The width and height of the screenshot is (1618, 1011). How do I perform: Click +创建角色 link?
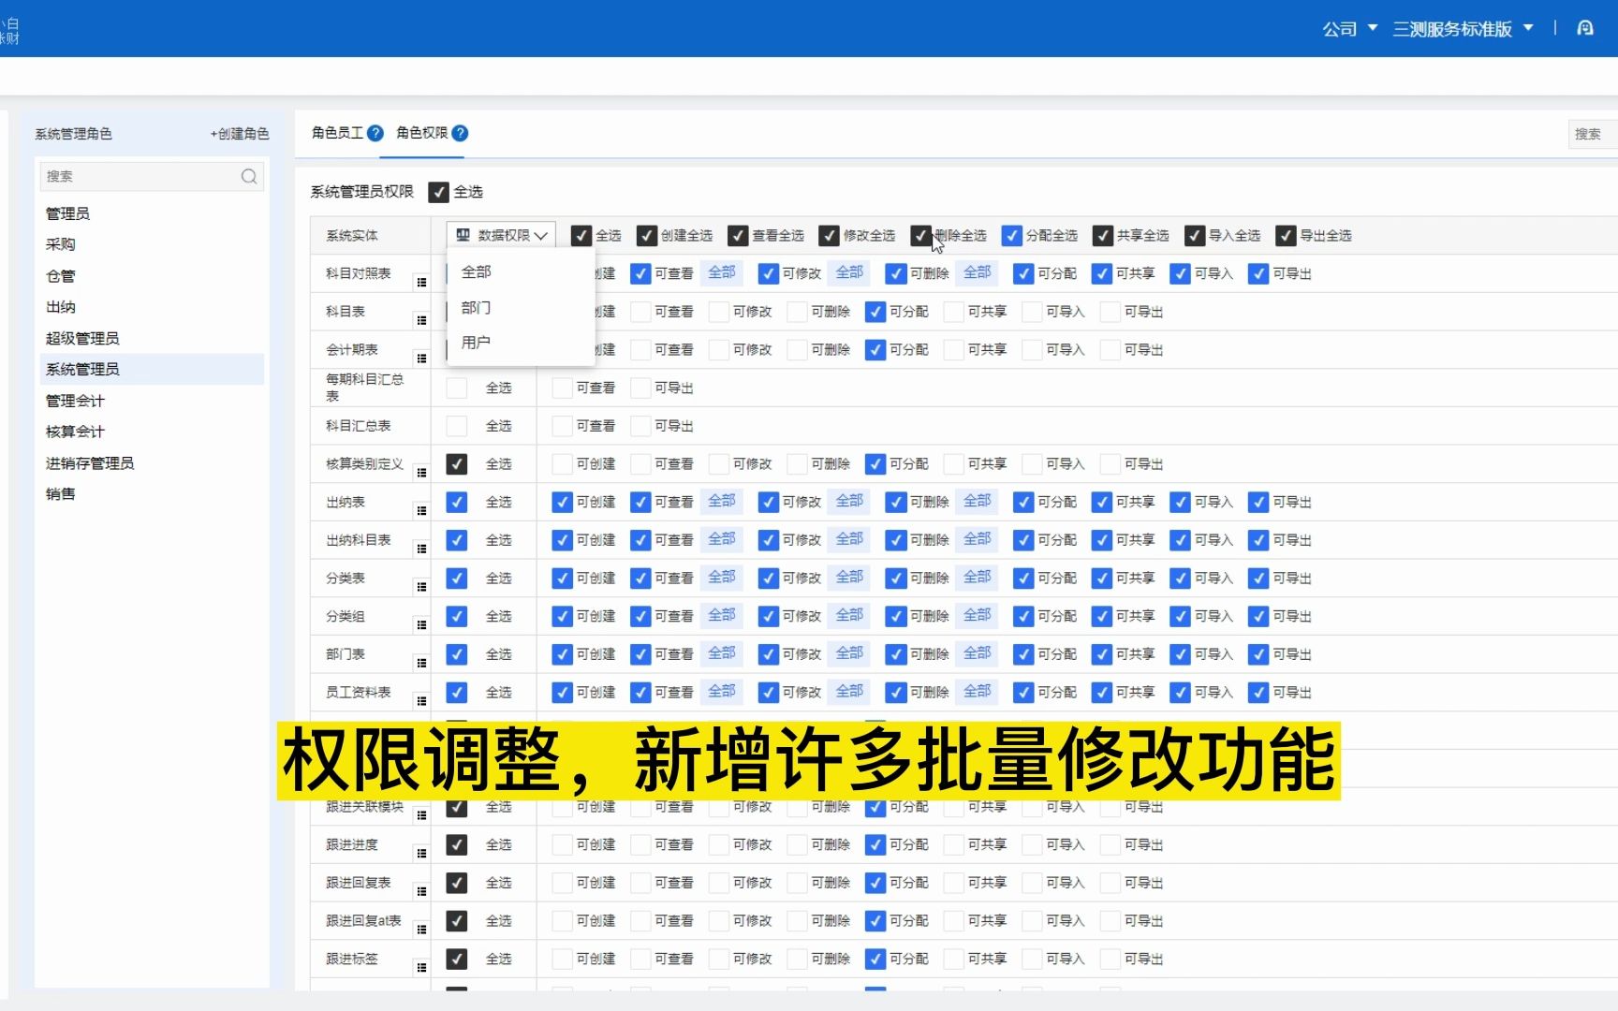pos(240,134)
